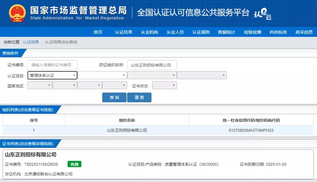Click the 重置 reset button

coord(139,97)
